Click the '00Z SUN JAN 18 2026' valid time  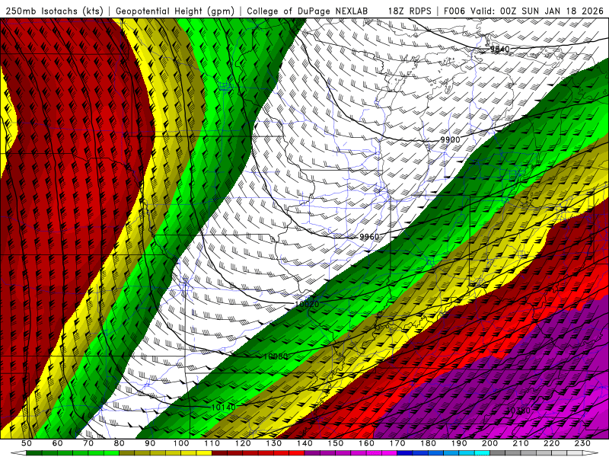point(551,11)
